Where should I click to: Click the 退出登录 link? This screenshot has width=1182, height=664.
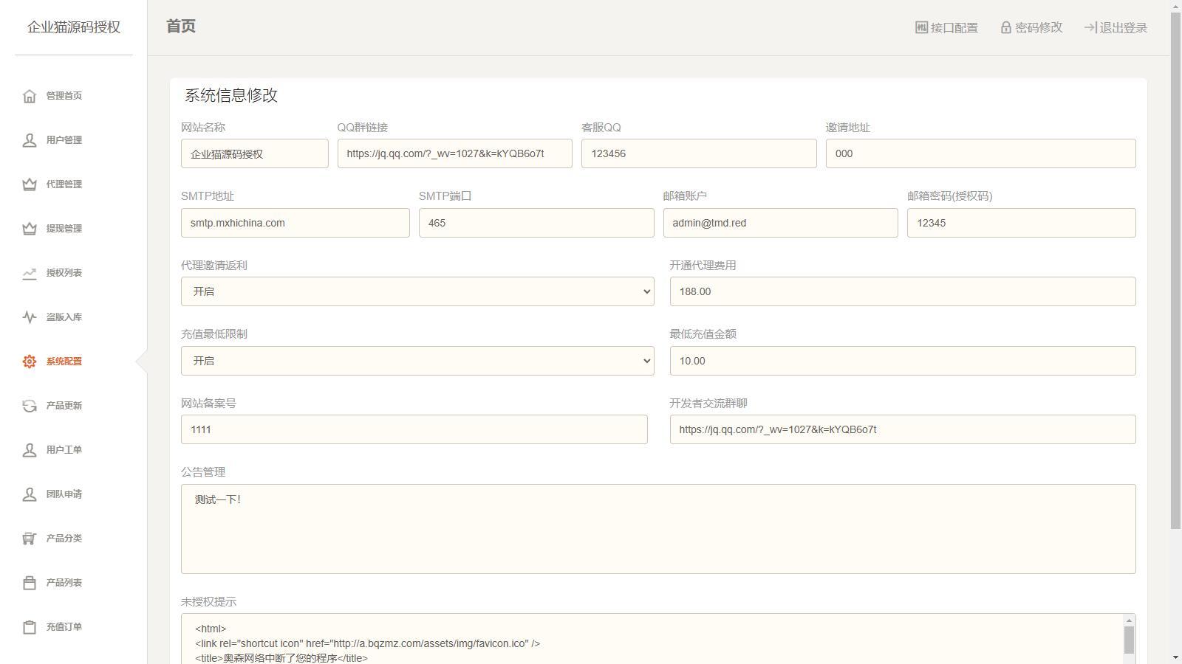pyautogui.click(x=1116, y=27)
